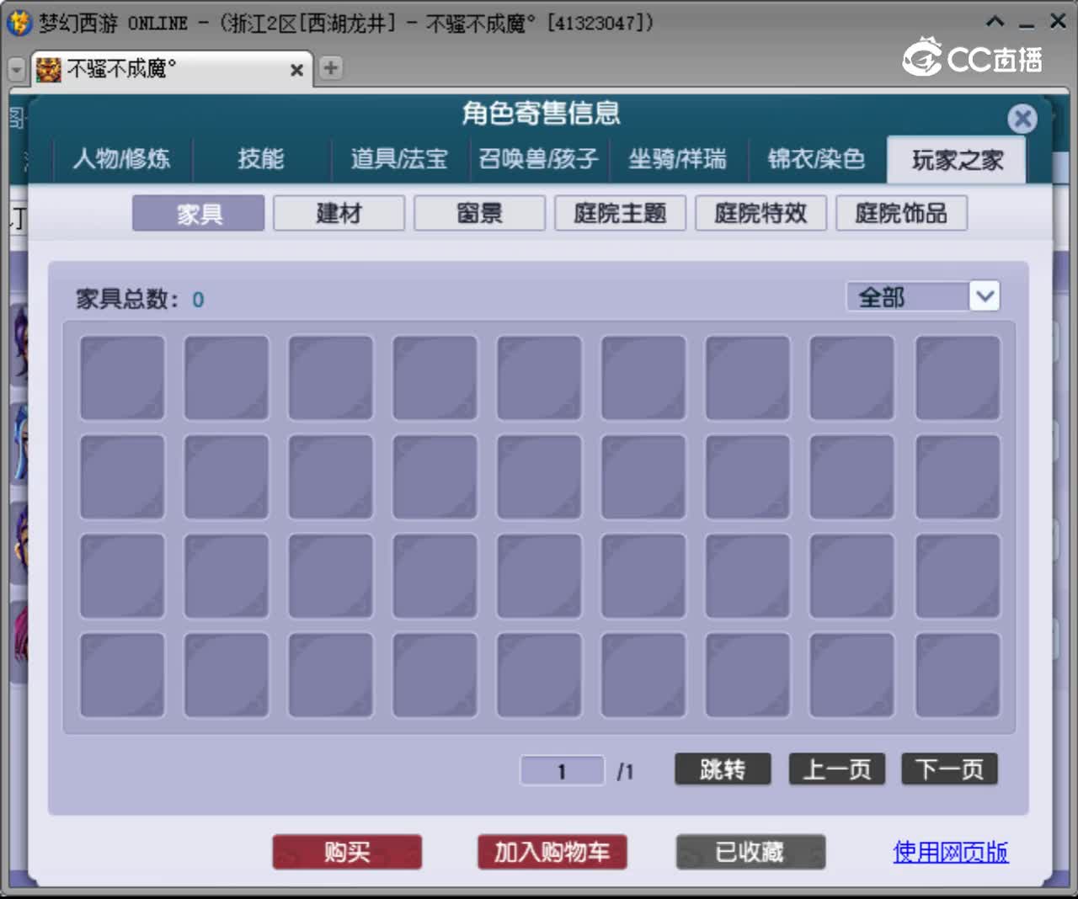Click the character avatar icon in 不骚不成魔° tab
Viewport: 1078px width, 899px height.
[49, 69]
